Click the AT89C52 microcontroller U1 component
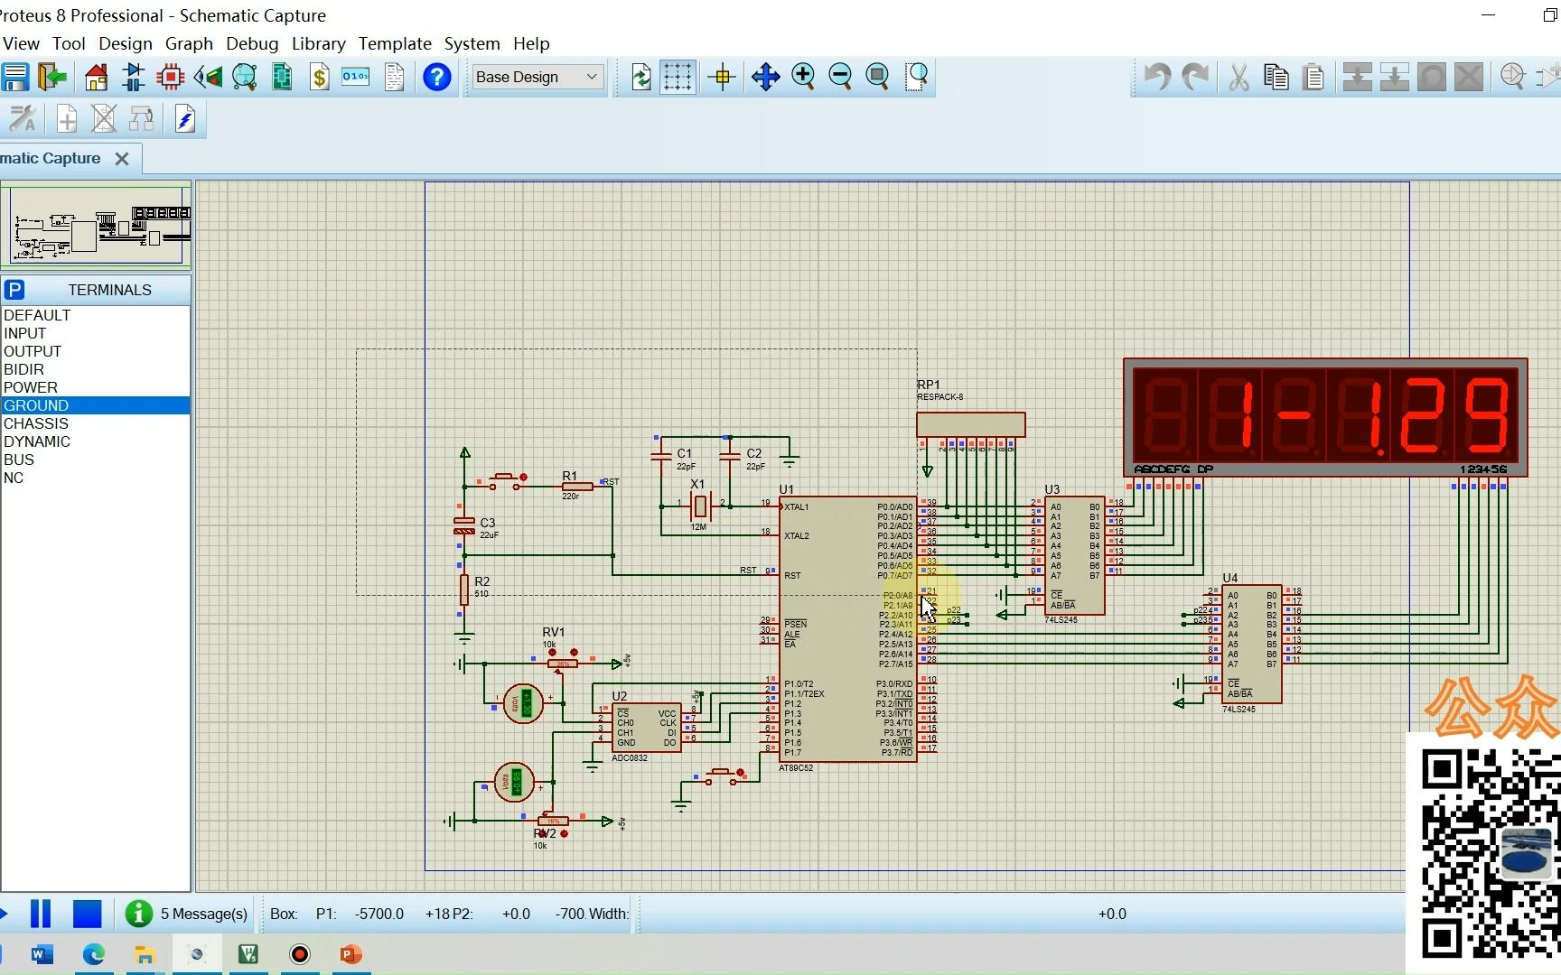The image size is (1561, 975). pyautogui.click(x=847, y=628)
